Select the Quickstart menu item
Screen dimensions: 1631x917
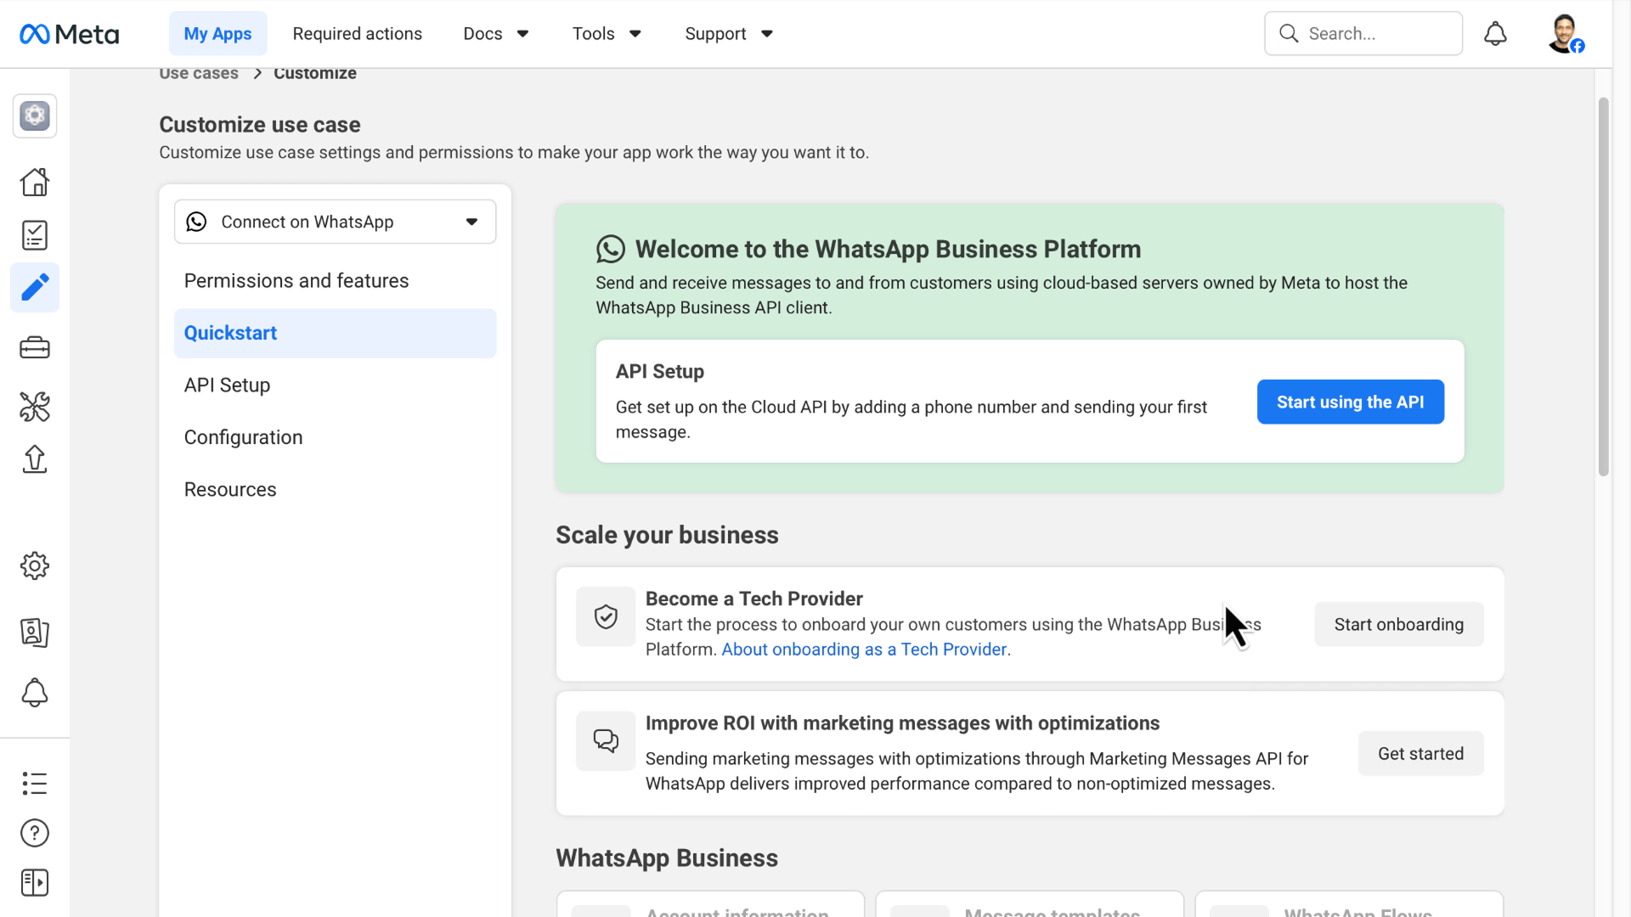pos(336,333)
